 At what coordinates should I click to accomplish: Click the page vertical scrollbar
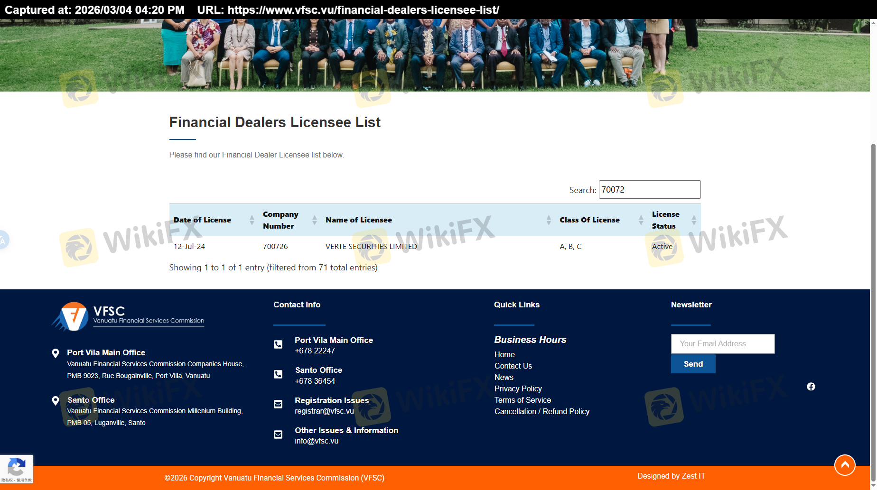click(873, 285)
